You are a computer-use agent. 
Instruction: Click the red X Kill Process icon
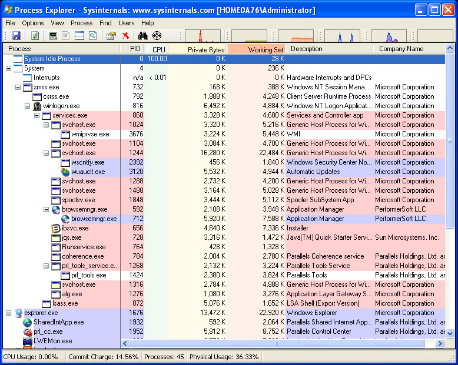[x=126, y=36]
